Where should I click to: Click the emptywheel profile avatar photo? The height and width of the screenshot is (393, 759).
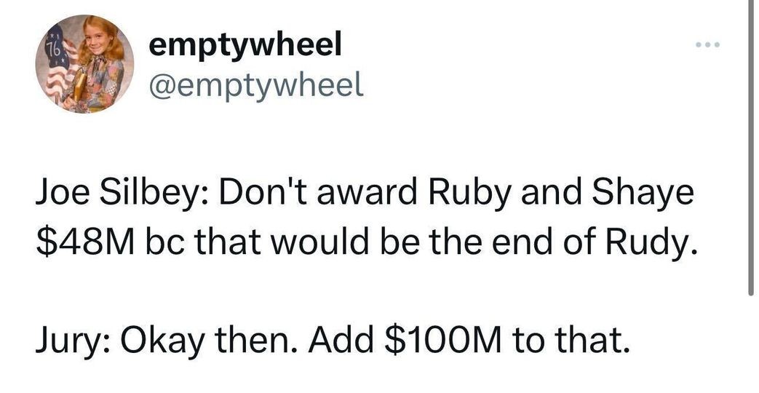[87, 65]
